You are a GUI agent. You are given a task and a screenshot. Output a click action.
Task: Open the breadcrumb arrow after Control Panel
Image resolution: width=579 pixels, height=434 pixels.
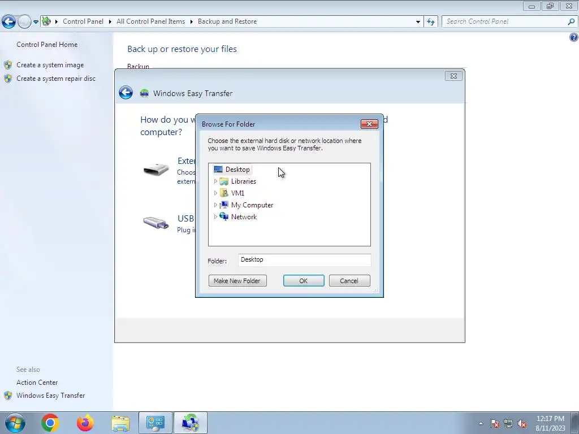tap(110, 22)
